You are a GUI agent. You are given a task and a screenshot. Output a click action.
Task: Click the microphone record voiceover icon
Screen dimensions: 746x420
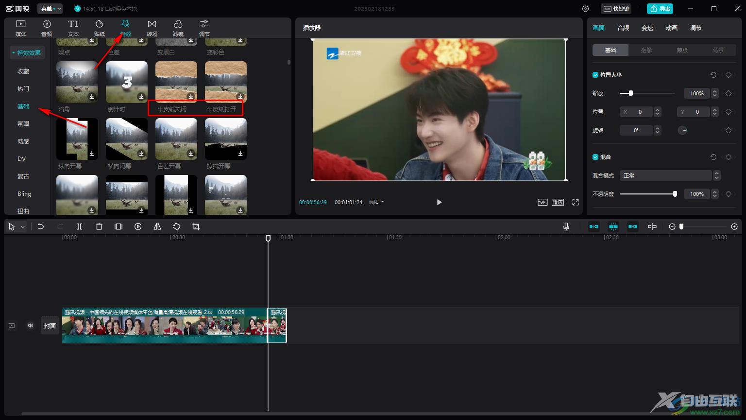pos(566,227)
